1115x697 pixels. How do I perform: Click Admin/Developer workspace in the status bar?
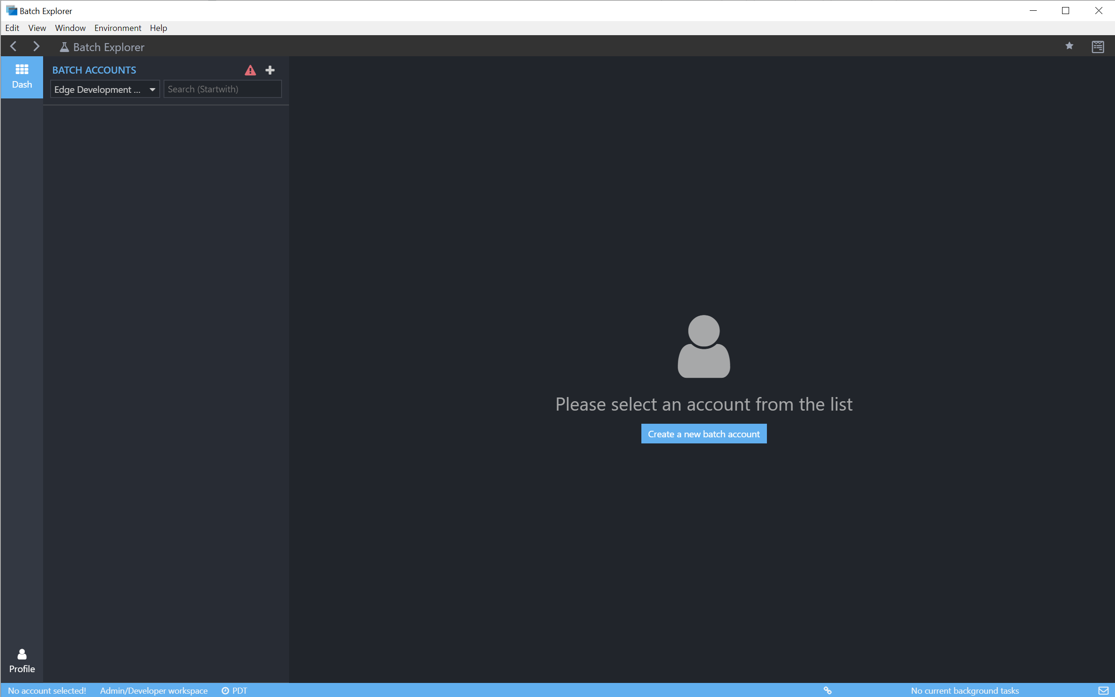[154, 690]
